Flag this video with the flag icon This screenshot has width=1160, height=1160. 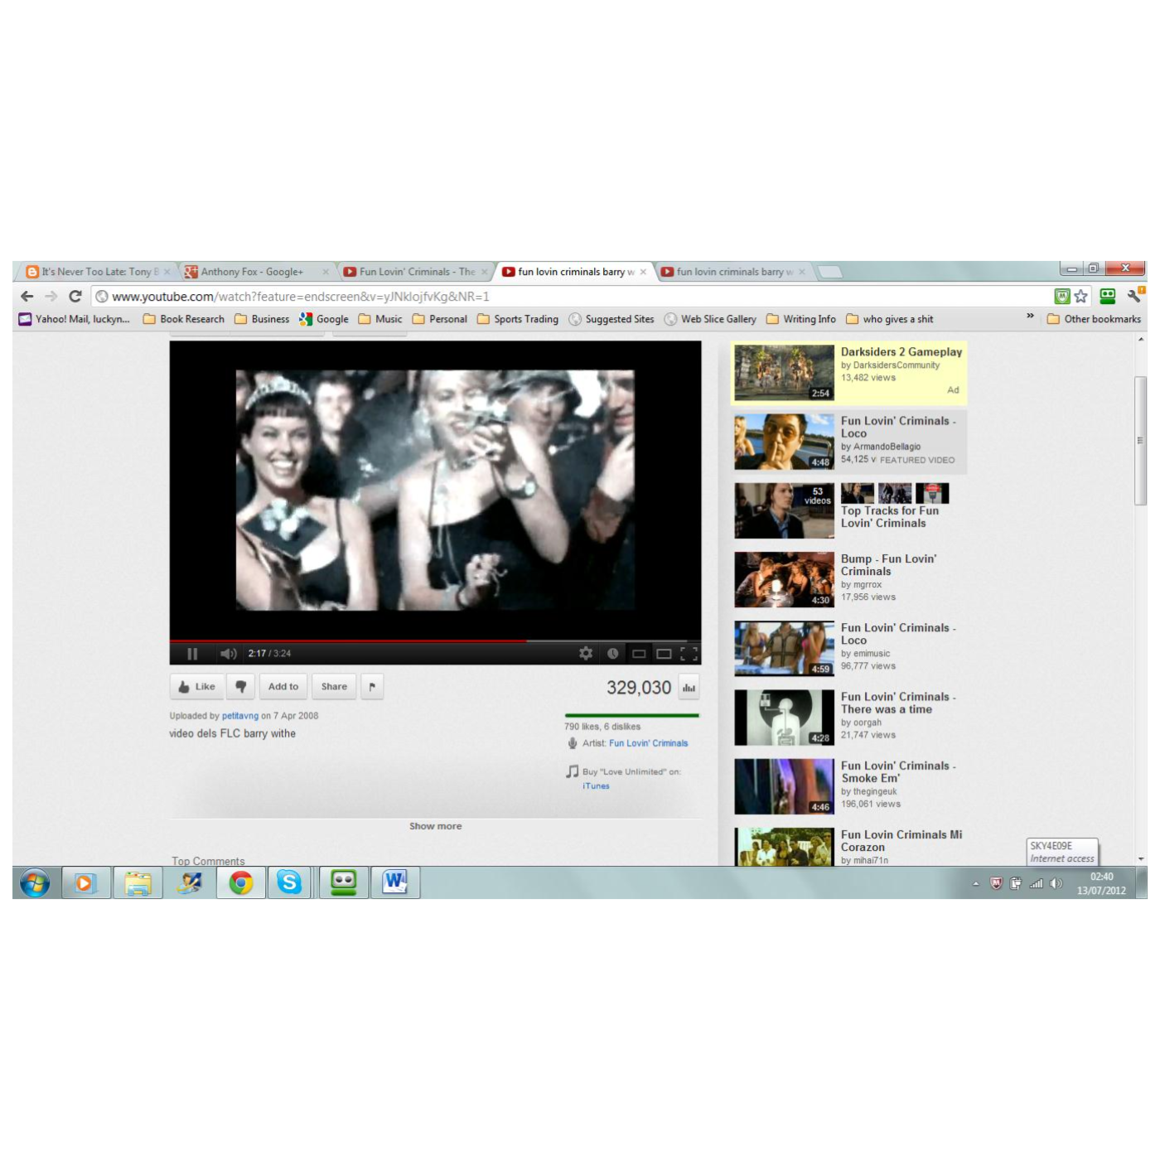tap(372, 687)
